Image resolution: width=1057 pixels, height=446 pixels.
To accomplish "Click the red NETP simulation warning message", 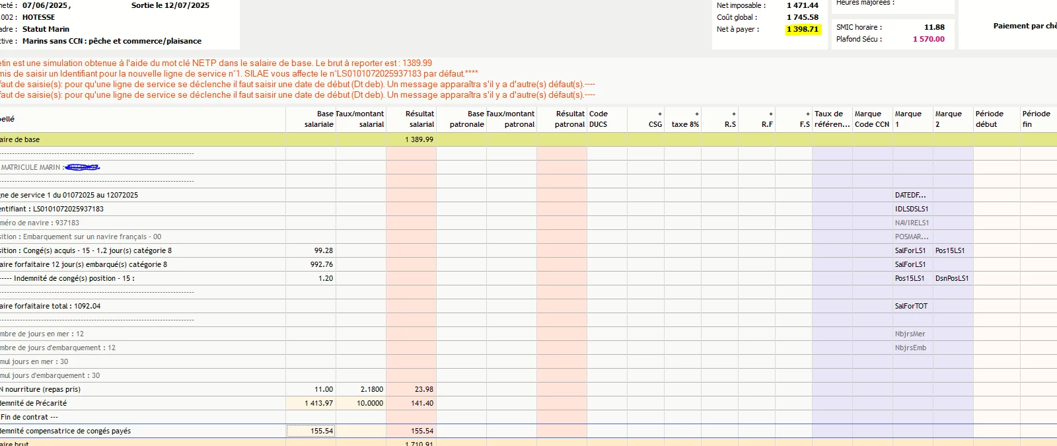I will (216, 63).
